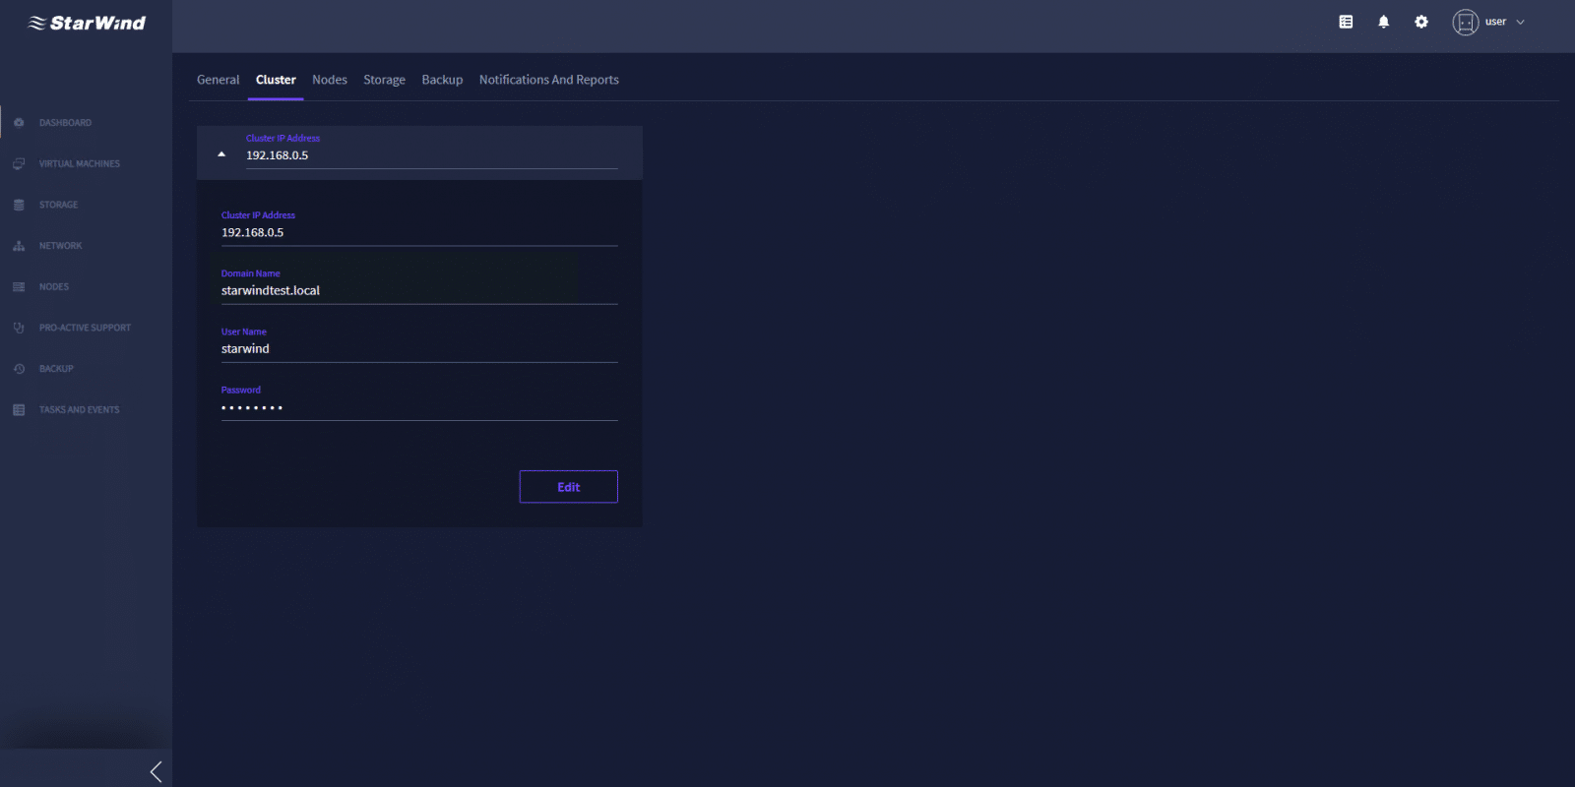The image size is (1575, 787).
Task: Click the Tasks and Events sidebar icon
Action: [19, 410]
